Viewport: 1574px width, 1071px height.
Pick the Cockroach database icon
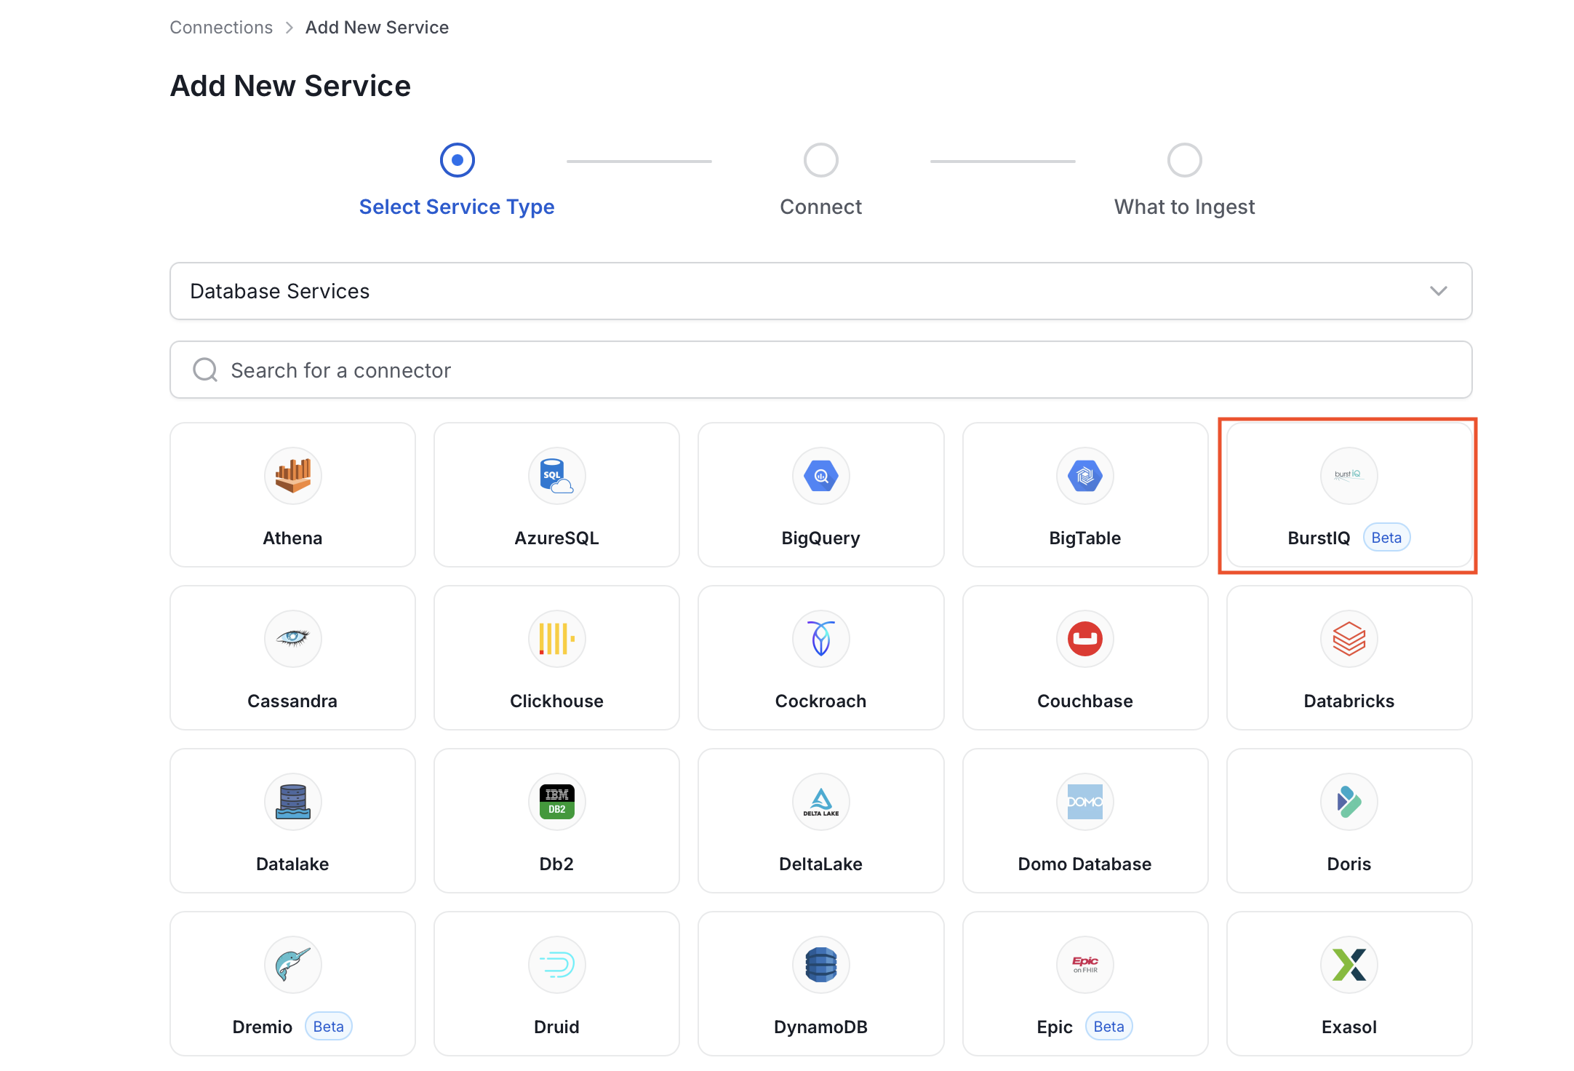tap(820, 639)
